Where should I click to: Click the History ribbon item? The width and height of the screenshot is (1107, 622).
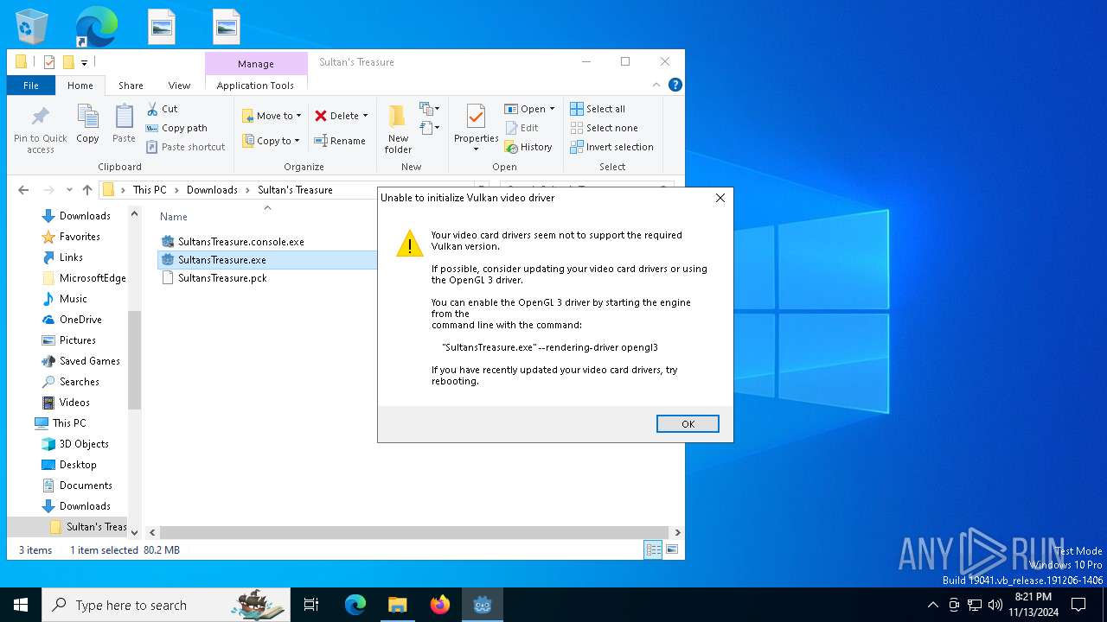(x=528, y=147)
